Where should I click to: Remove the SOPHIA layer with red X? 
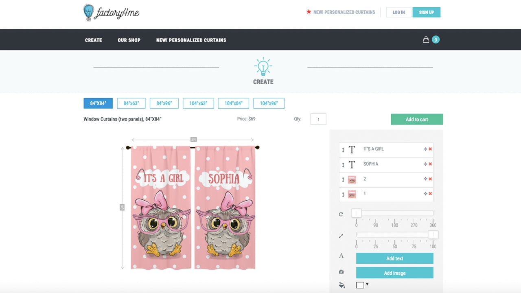[430, 164]
